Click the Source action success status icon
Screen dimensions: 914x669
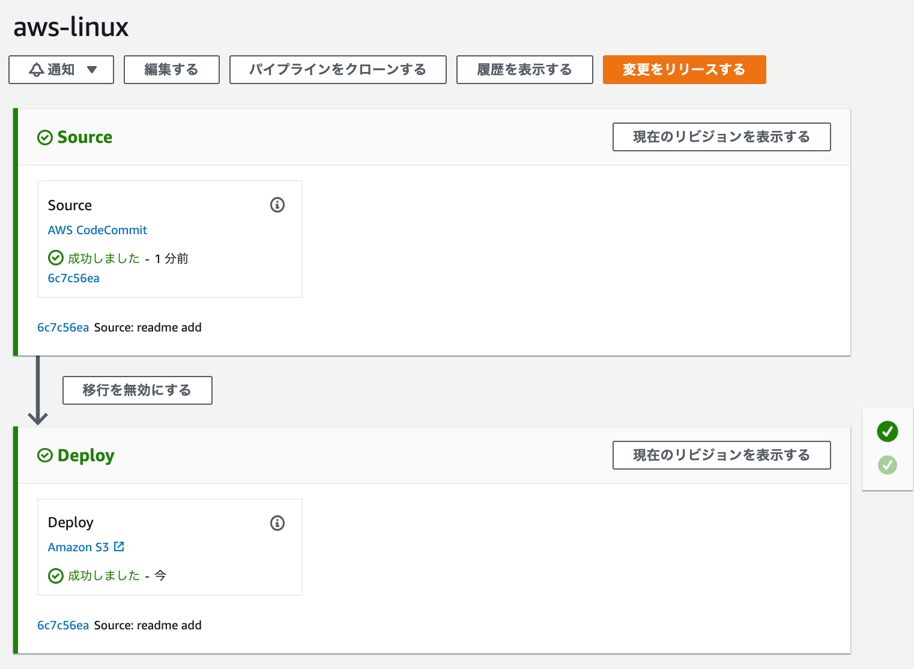(56, 258)
